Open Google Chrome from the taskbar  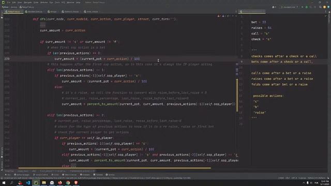pos(68,183)
